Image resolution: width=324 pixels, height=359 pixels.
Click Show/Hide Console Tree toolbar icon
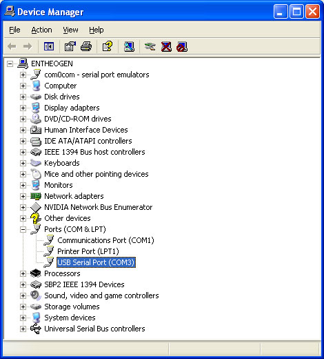pyautogui.click(x=49, y=47)
